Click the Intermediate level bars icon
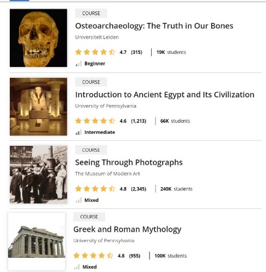Image resolution: width=266 pixels, height=272 pixels. 78,132
